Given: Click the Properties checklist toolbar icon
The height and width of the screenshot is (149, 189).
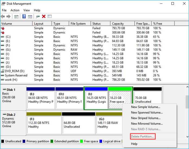Looking at the screenshot, I should [x=50, y=16].
